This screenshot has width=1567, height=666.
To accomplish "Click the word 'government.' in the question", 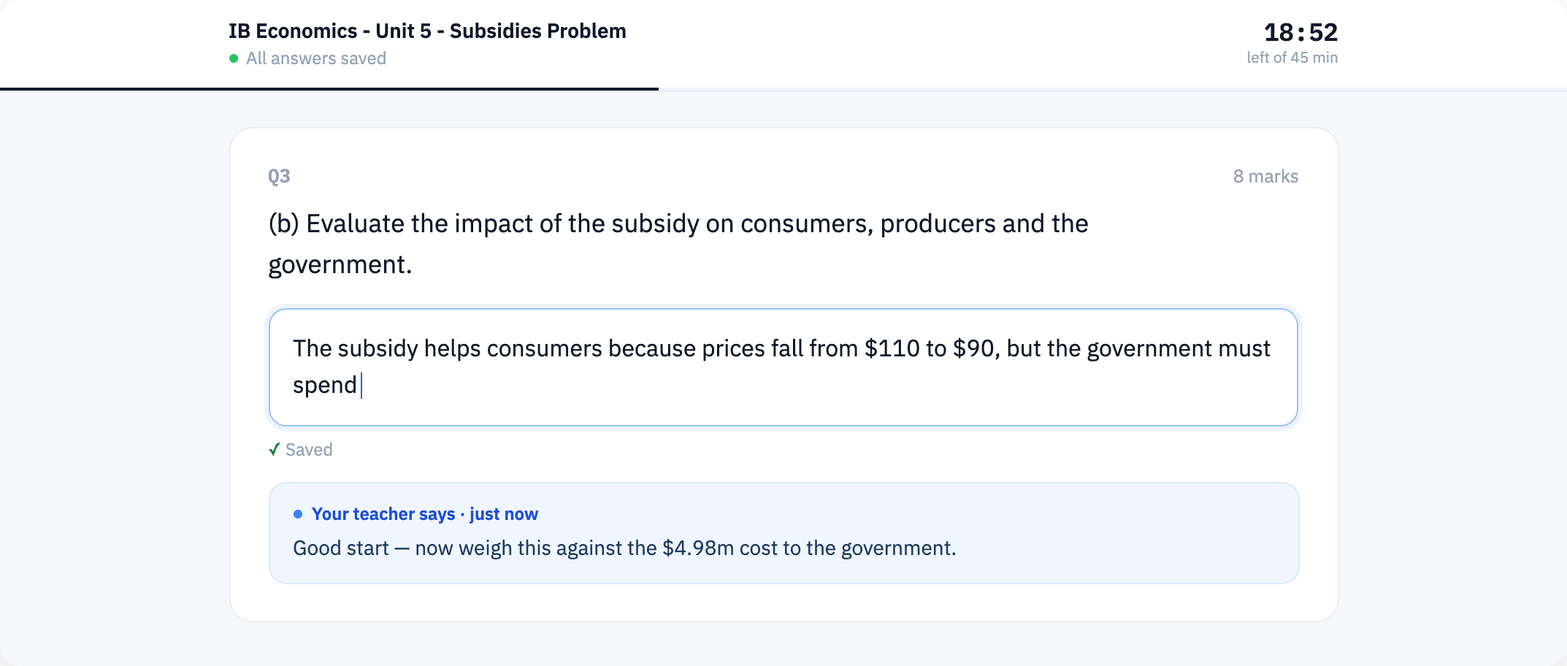I will [x=340, y=265].
